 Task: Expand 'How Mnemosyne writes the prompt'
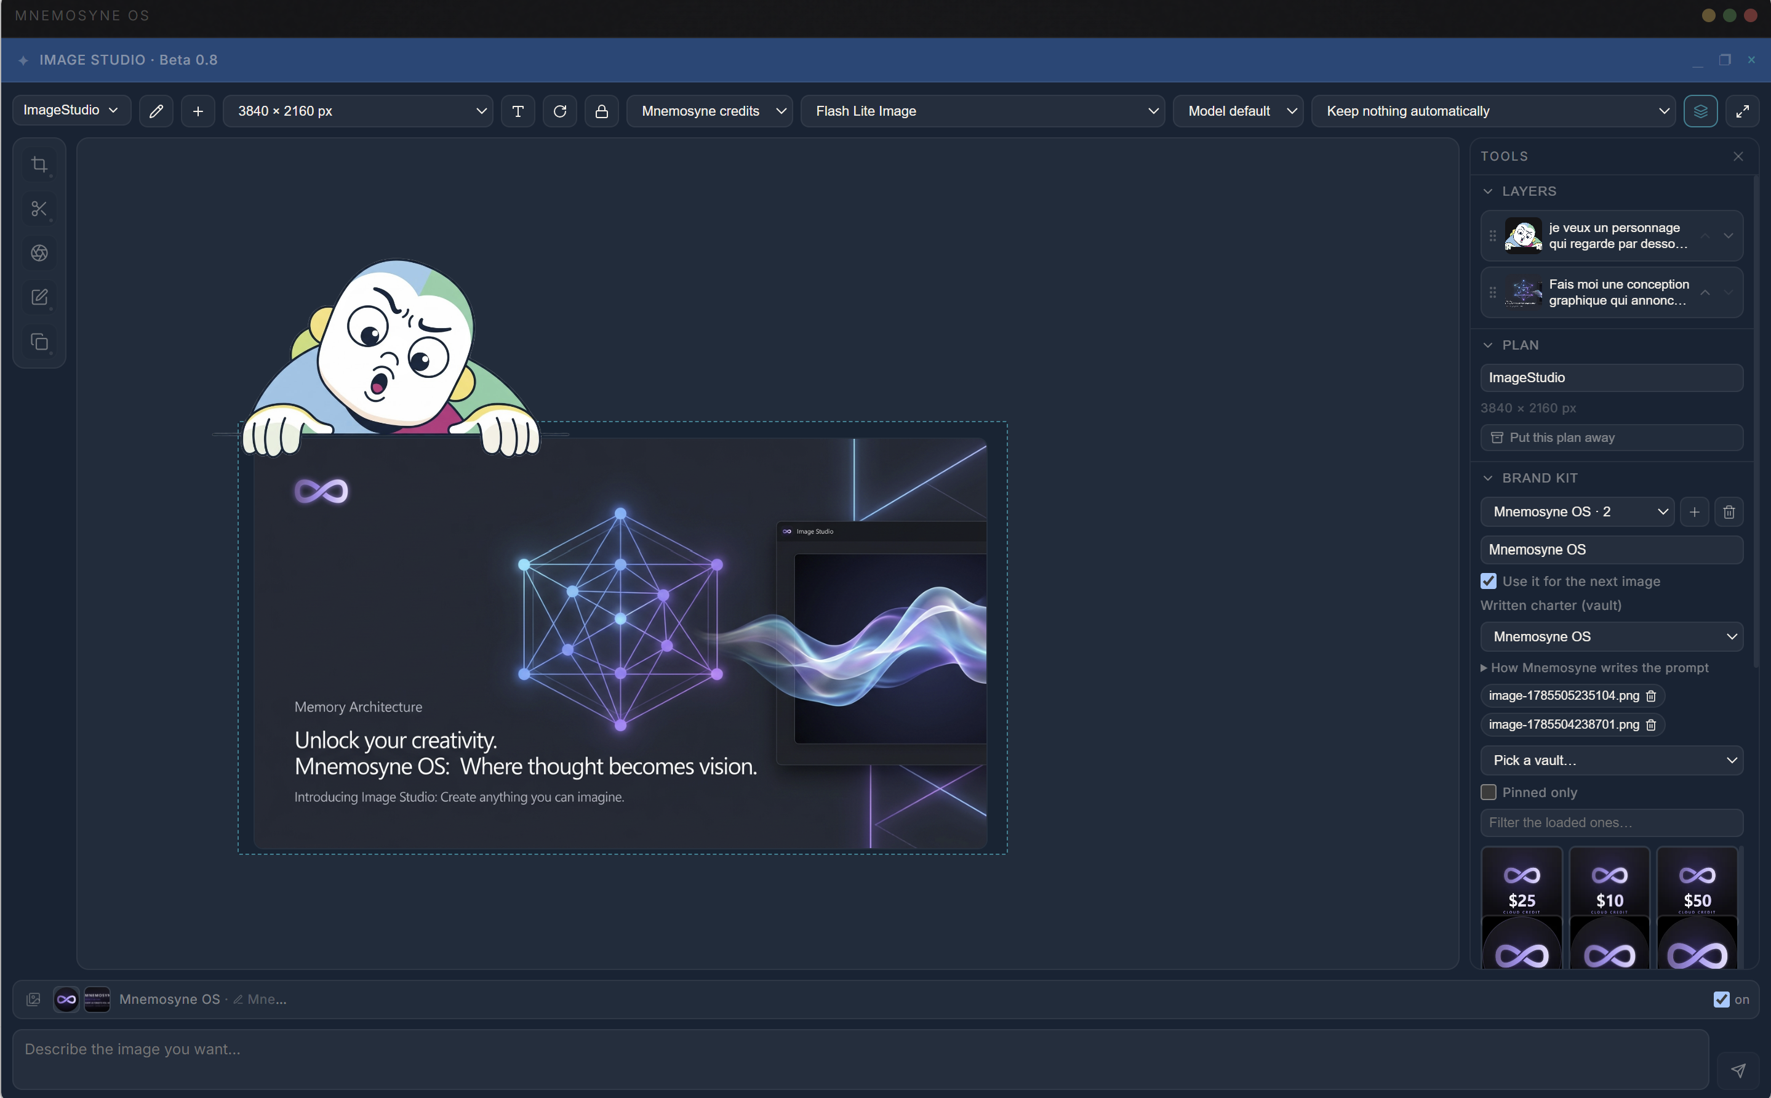(1594, 667)
